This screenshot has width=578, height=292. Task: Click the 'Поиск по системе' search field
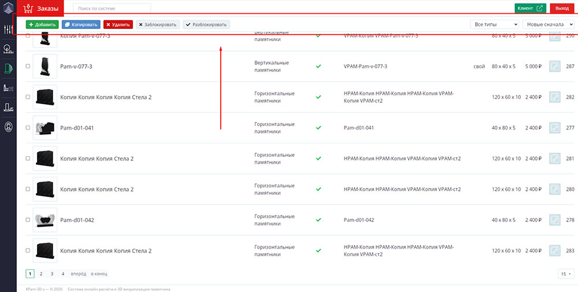pos(112,8)
